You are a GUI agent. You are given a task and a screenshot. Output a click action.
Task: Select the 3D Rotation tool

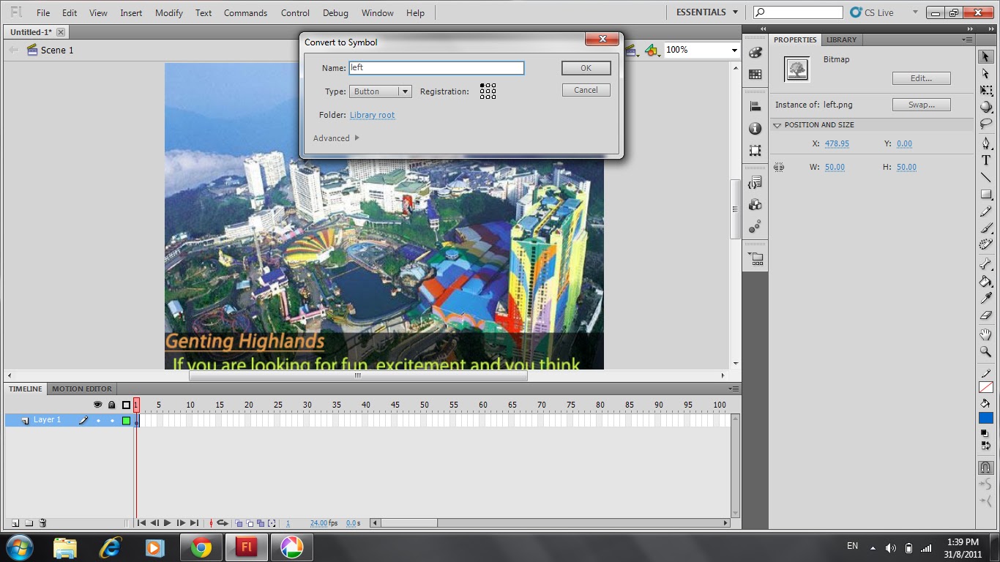[x=986, y=107]
